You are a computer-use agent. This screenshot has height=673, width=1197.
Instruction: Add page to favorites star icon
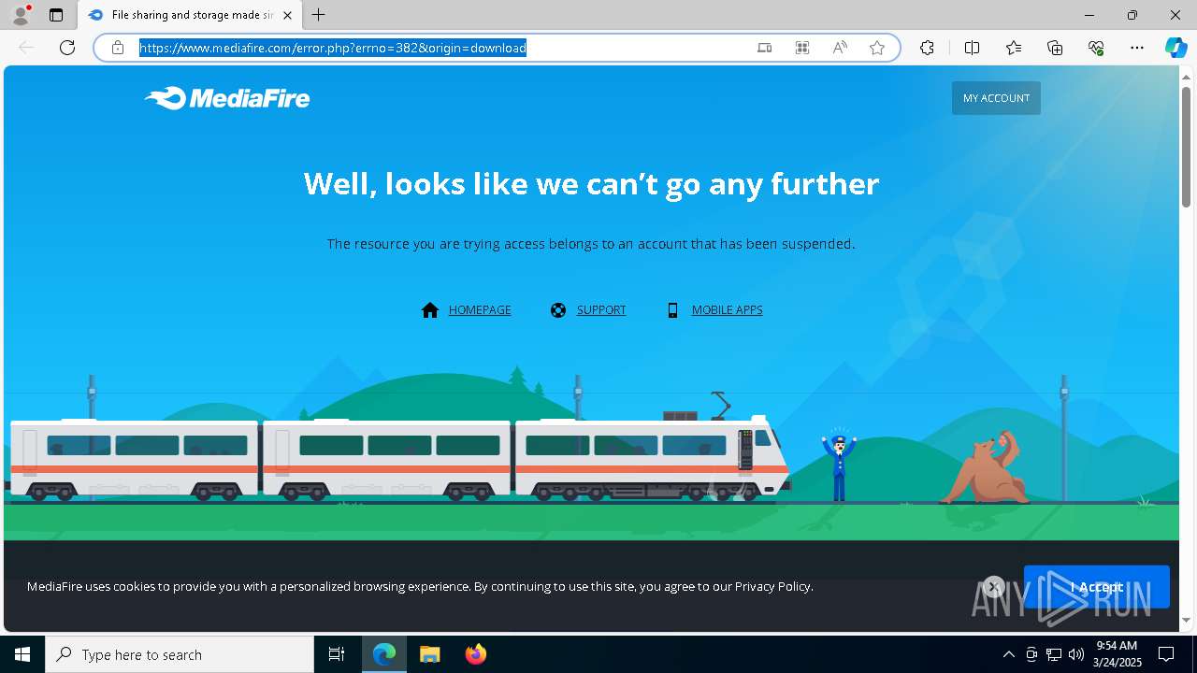click(x=877, y=48)
